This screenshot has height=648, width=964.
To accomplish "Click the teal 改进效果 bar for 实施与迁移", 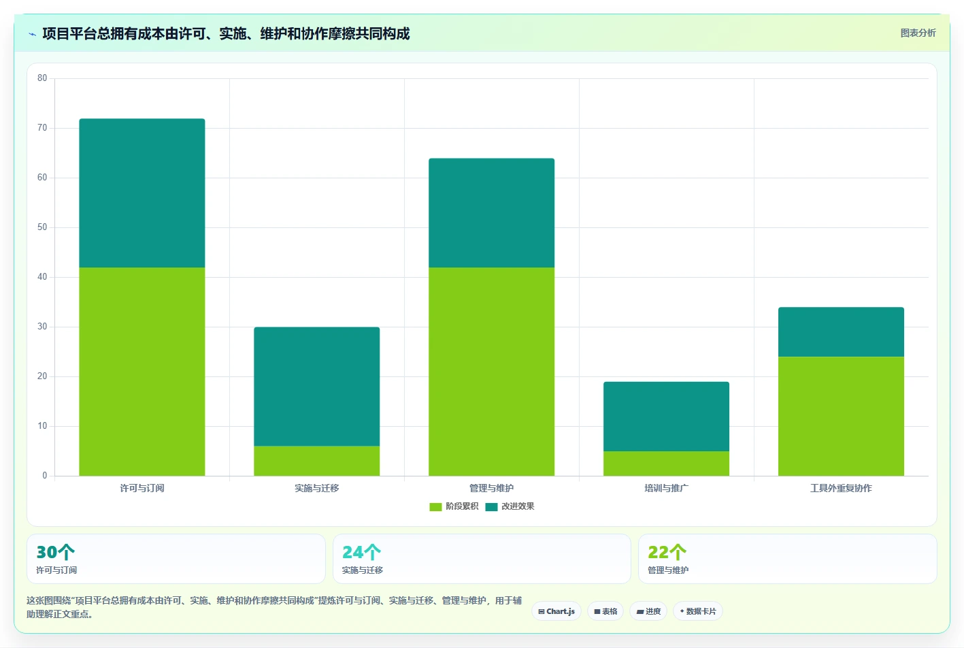I will [317, 387].
